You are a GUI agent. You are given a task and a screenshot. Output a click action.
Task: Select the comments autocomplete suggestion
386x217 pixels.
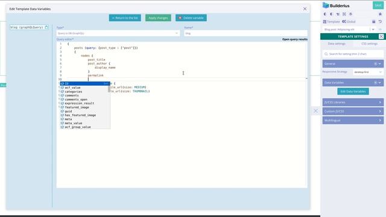tap(85, 95)
